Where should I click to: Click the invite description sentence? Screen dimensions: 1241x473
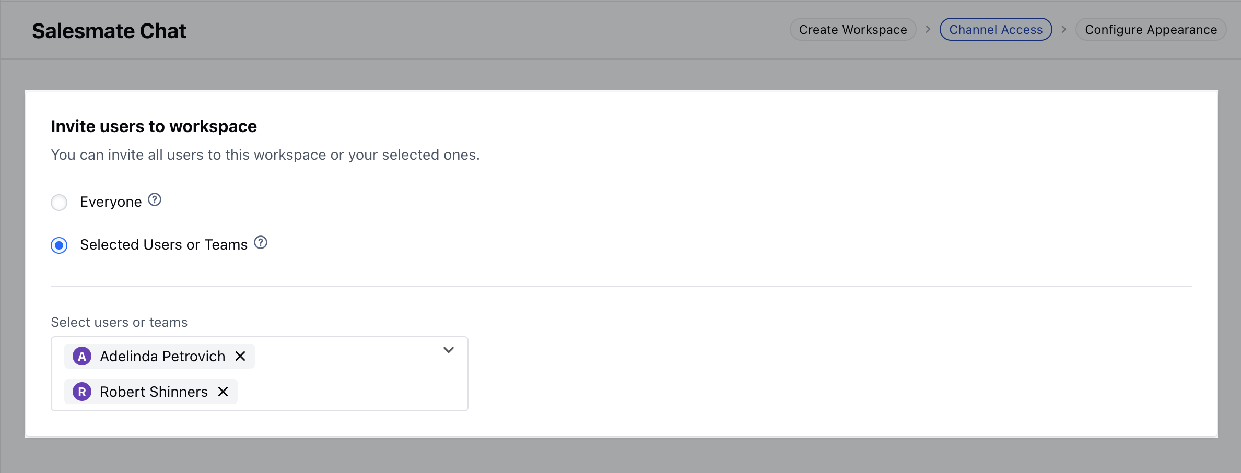pos(265,155)
